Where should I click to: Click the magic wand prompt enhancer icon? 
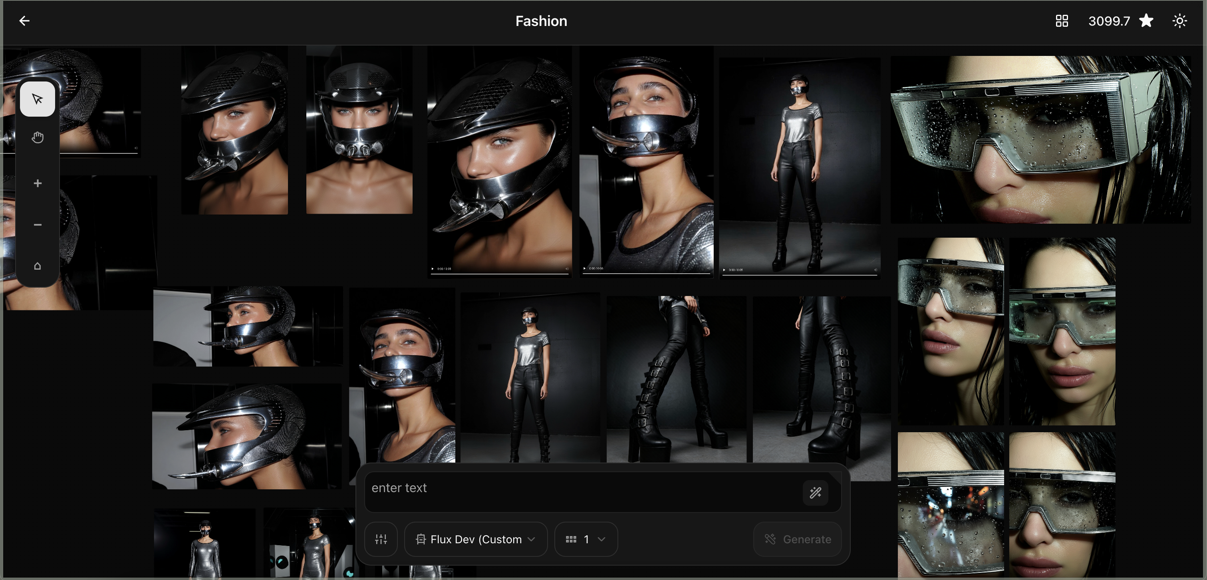(x=815, y=493)
